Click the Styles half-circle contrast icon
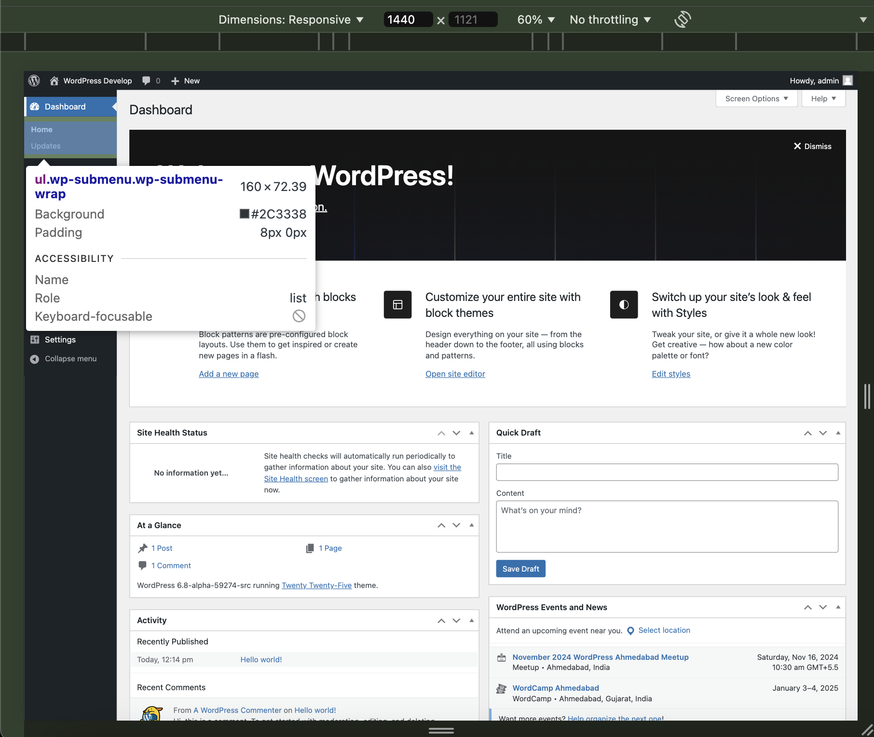Image resolution: width=874 pixels, height=737 pixels. pos(624,304)
